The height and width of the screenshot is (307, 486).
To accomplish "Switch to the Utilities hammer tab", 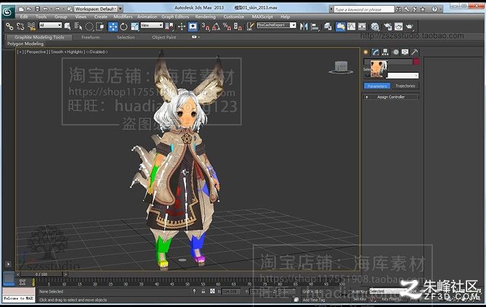I will click(x=415, y=52).
